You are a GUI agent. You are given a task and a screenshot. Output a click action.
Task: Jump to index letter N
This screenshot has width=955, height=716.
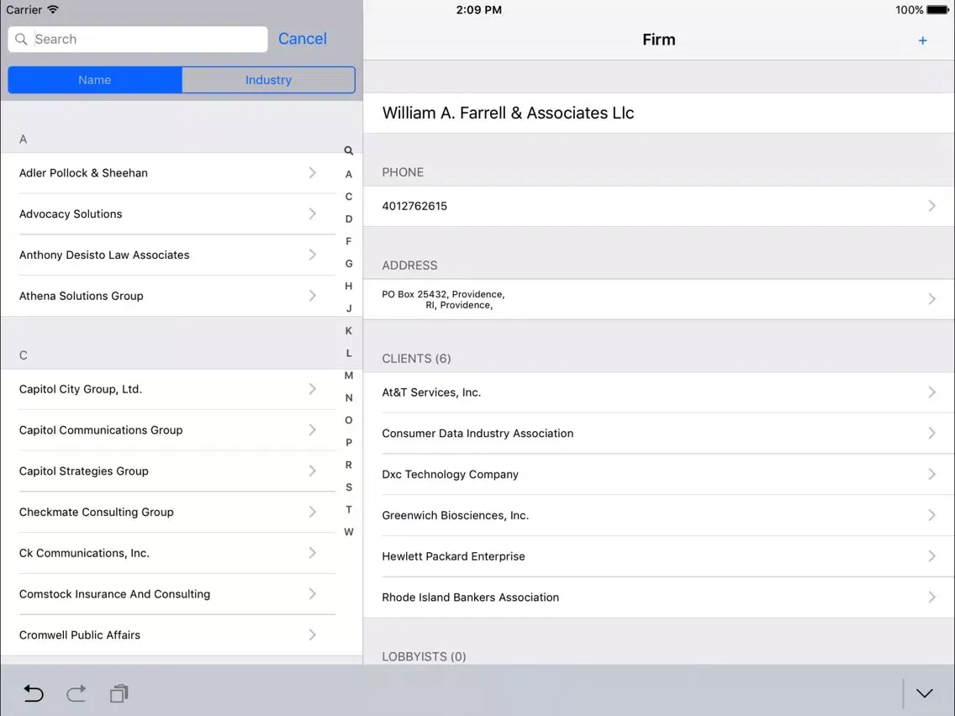coord(348,397)
